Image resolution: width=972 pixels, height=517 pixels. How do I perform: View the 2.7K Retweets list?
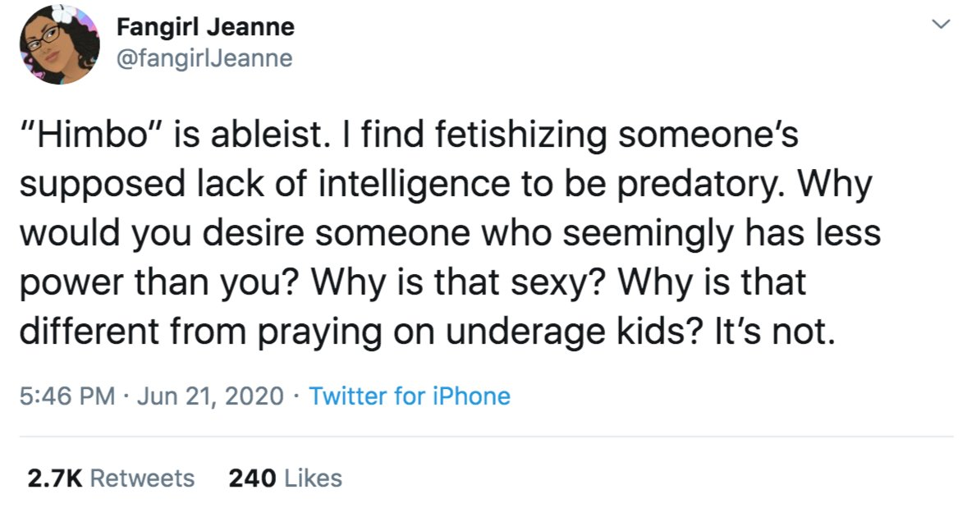click(111, 478)
